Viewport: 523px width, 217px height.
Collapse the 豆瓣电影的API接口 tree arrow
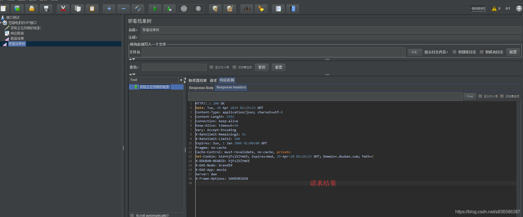(x=1, y=23)
